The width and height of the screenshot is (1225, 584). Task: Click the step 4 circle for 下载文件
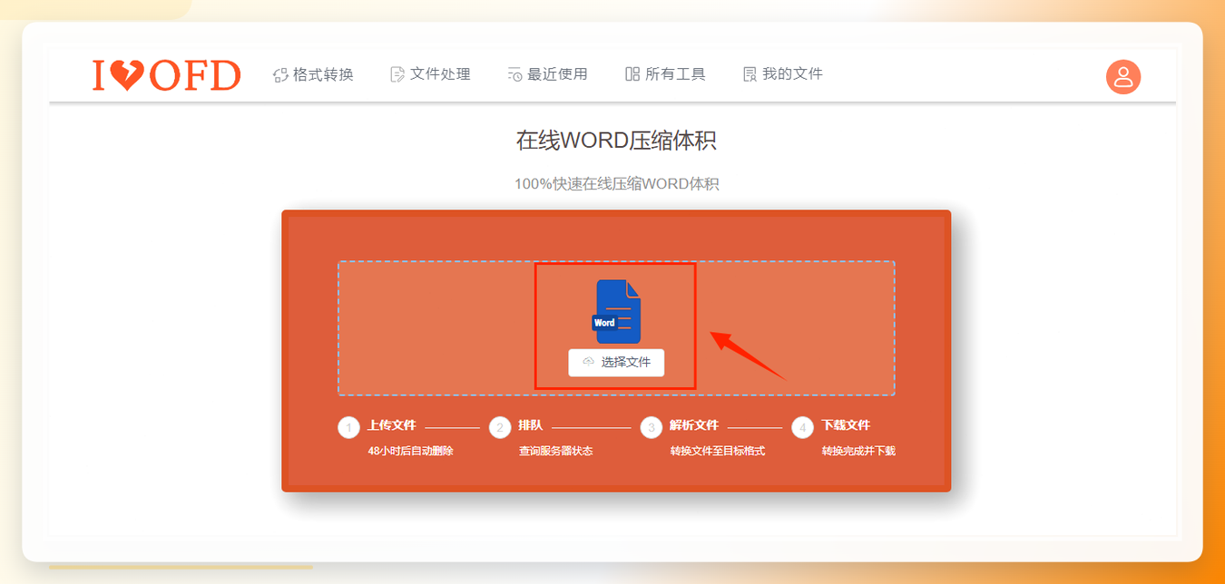coord(803,427)
